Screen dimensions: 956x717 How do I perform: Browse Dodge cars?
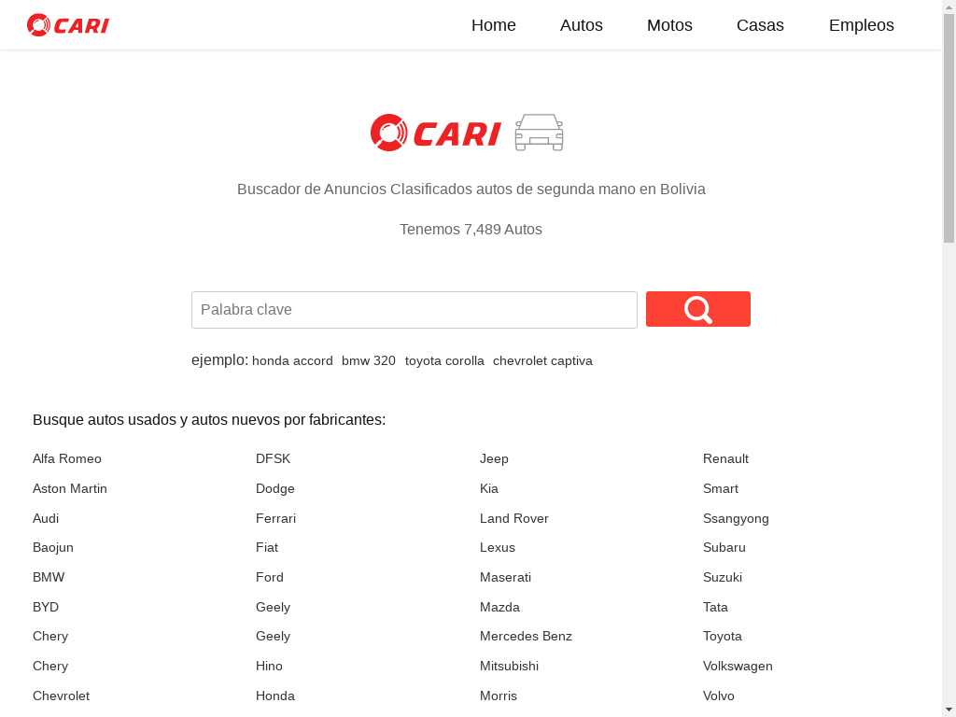tap(275, 488)
